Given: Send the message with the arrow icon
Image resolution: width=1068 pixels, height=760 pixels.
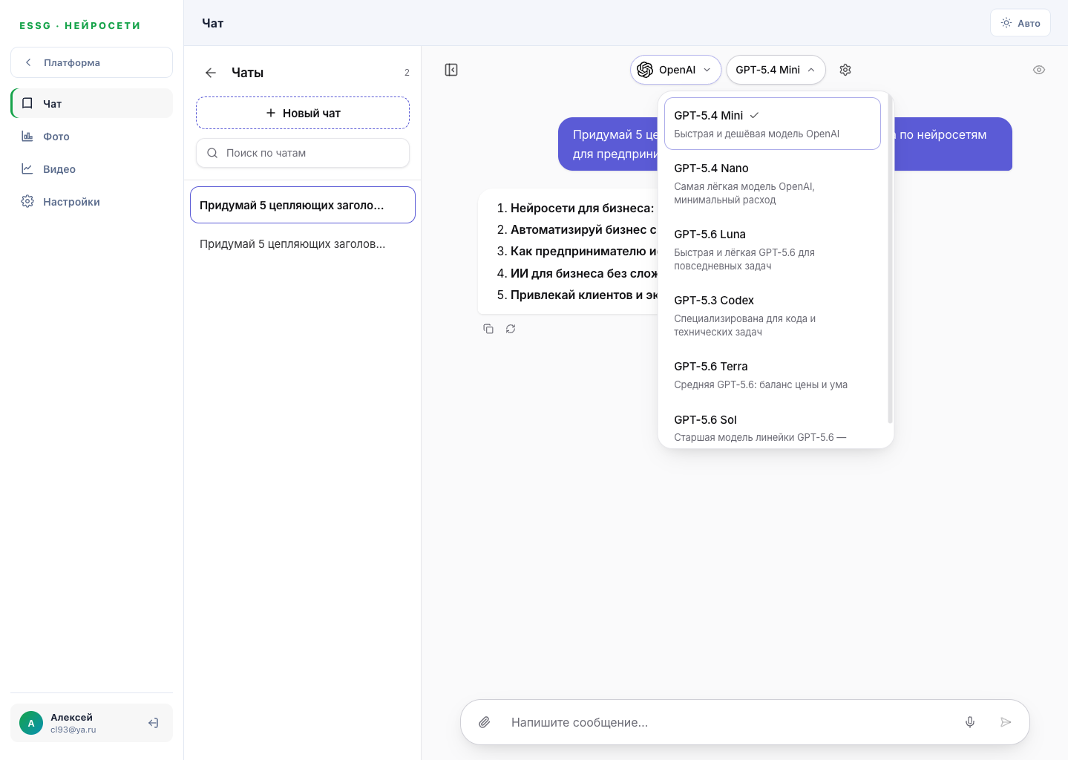Looking at the screenshot, I should 1006,722.
